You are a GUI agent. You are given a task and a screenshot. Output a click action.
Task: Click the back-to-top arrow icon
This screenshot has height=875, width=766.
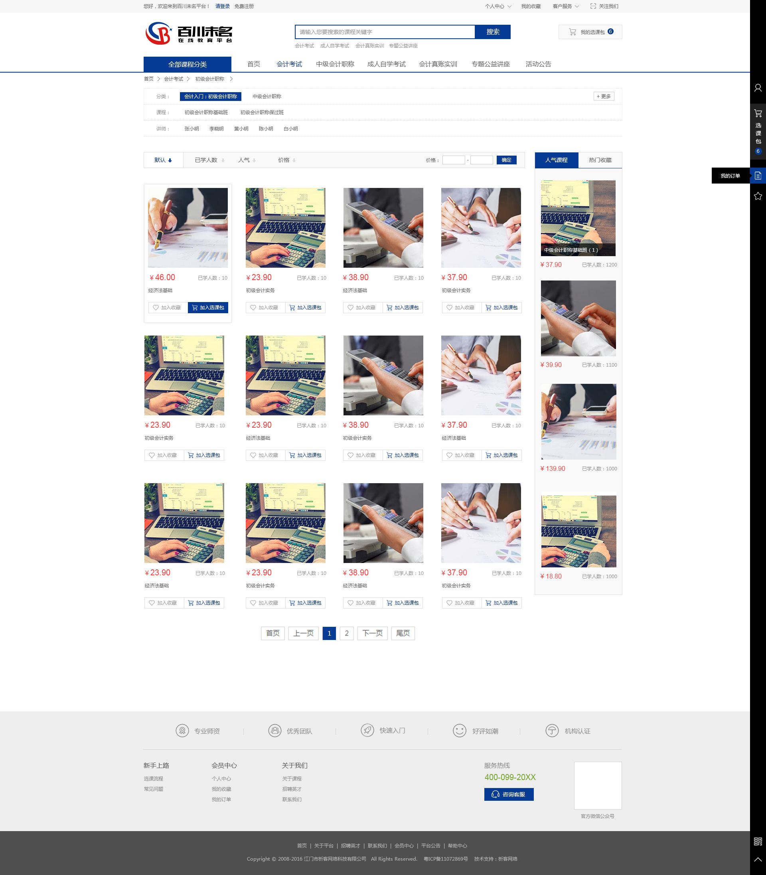click(758, 859)
